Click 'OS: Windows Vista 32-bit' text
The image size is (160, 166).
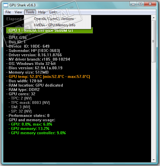pyautogui.click(x=31, y=64)
